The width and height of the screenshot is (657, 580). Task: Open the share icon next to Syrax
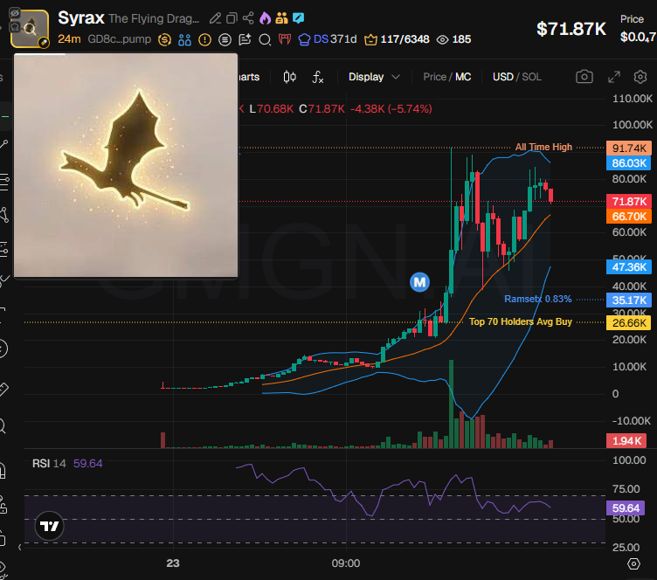248,18
